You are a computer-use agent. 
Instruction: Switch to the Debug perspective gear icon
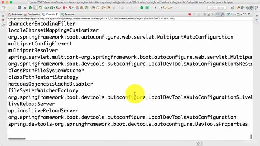click(x=247, y=8)
